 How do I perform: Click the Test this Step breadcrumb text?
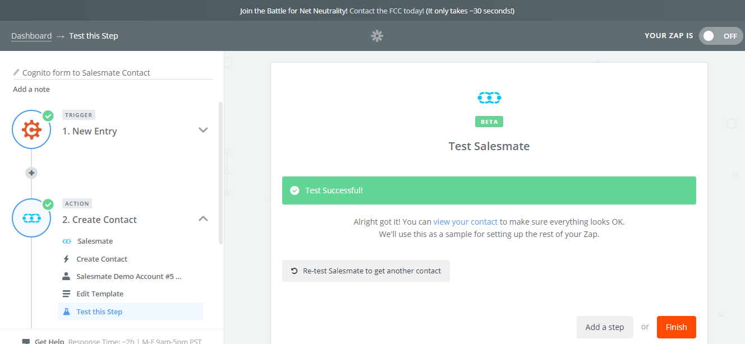click(94, 36)
